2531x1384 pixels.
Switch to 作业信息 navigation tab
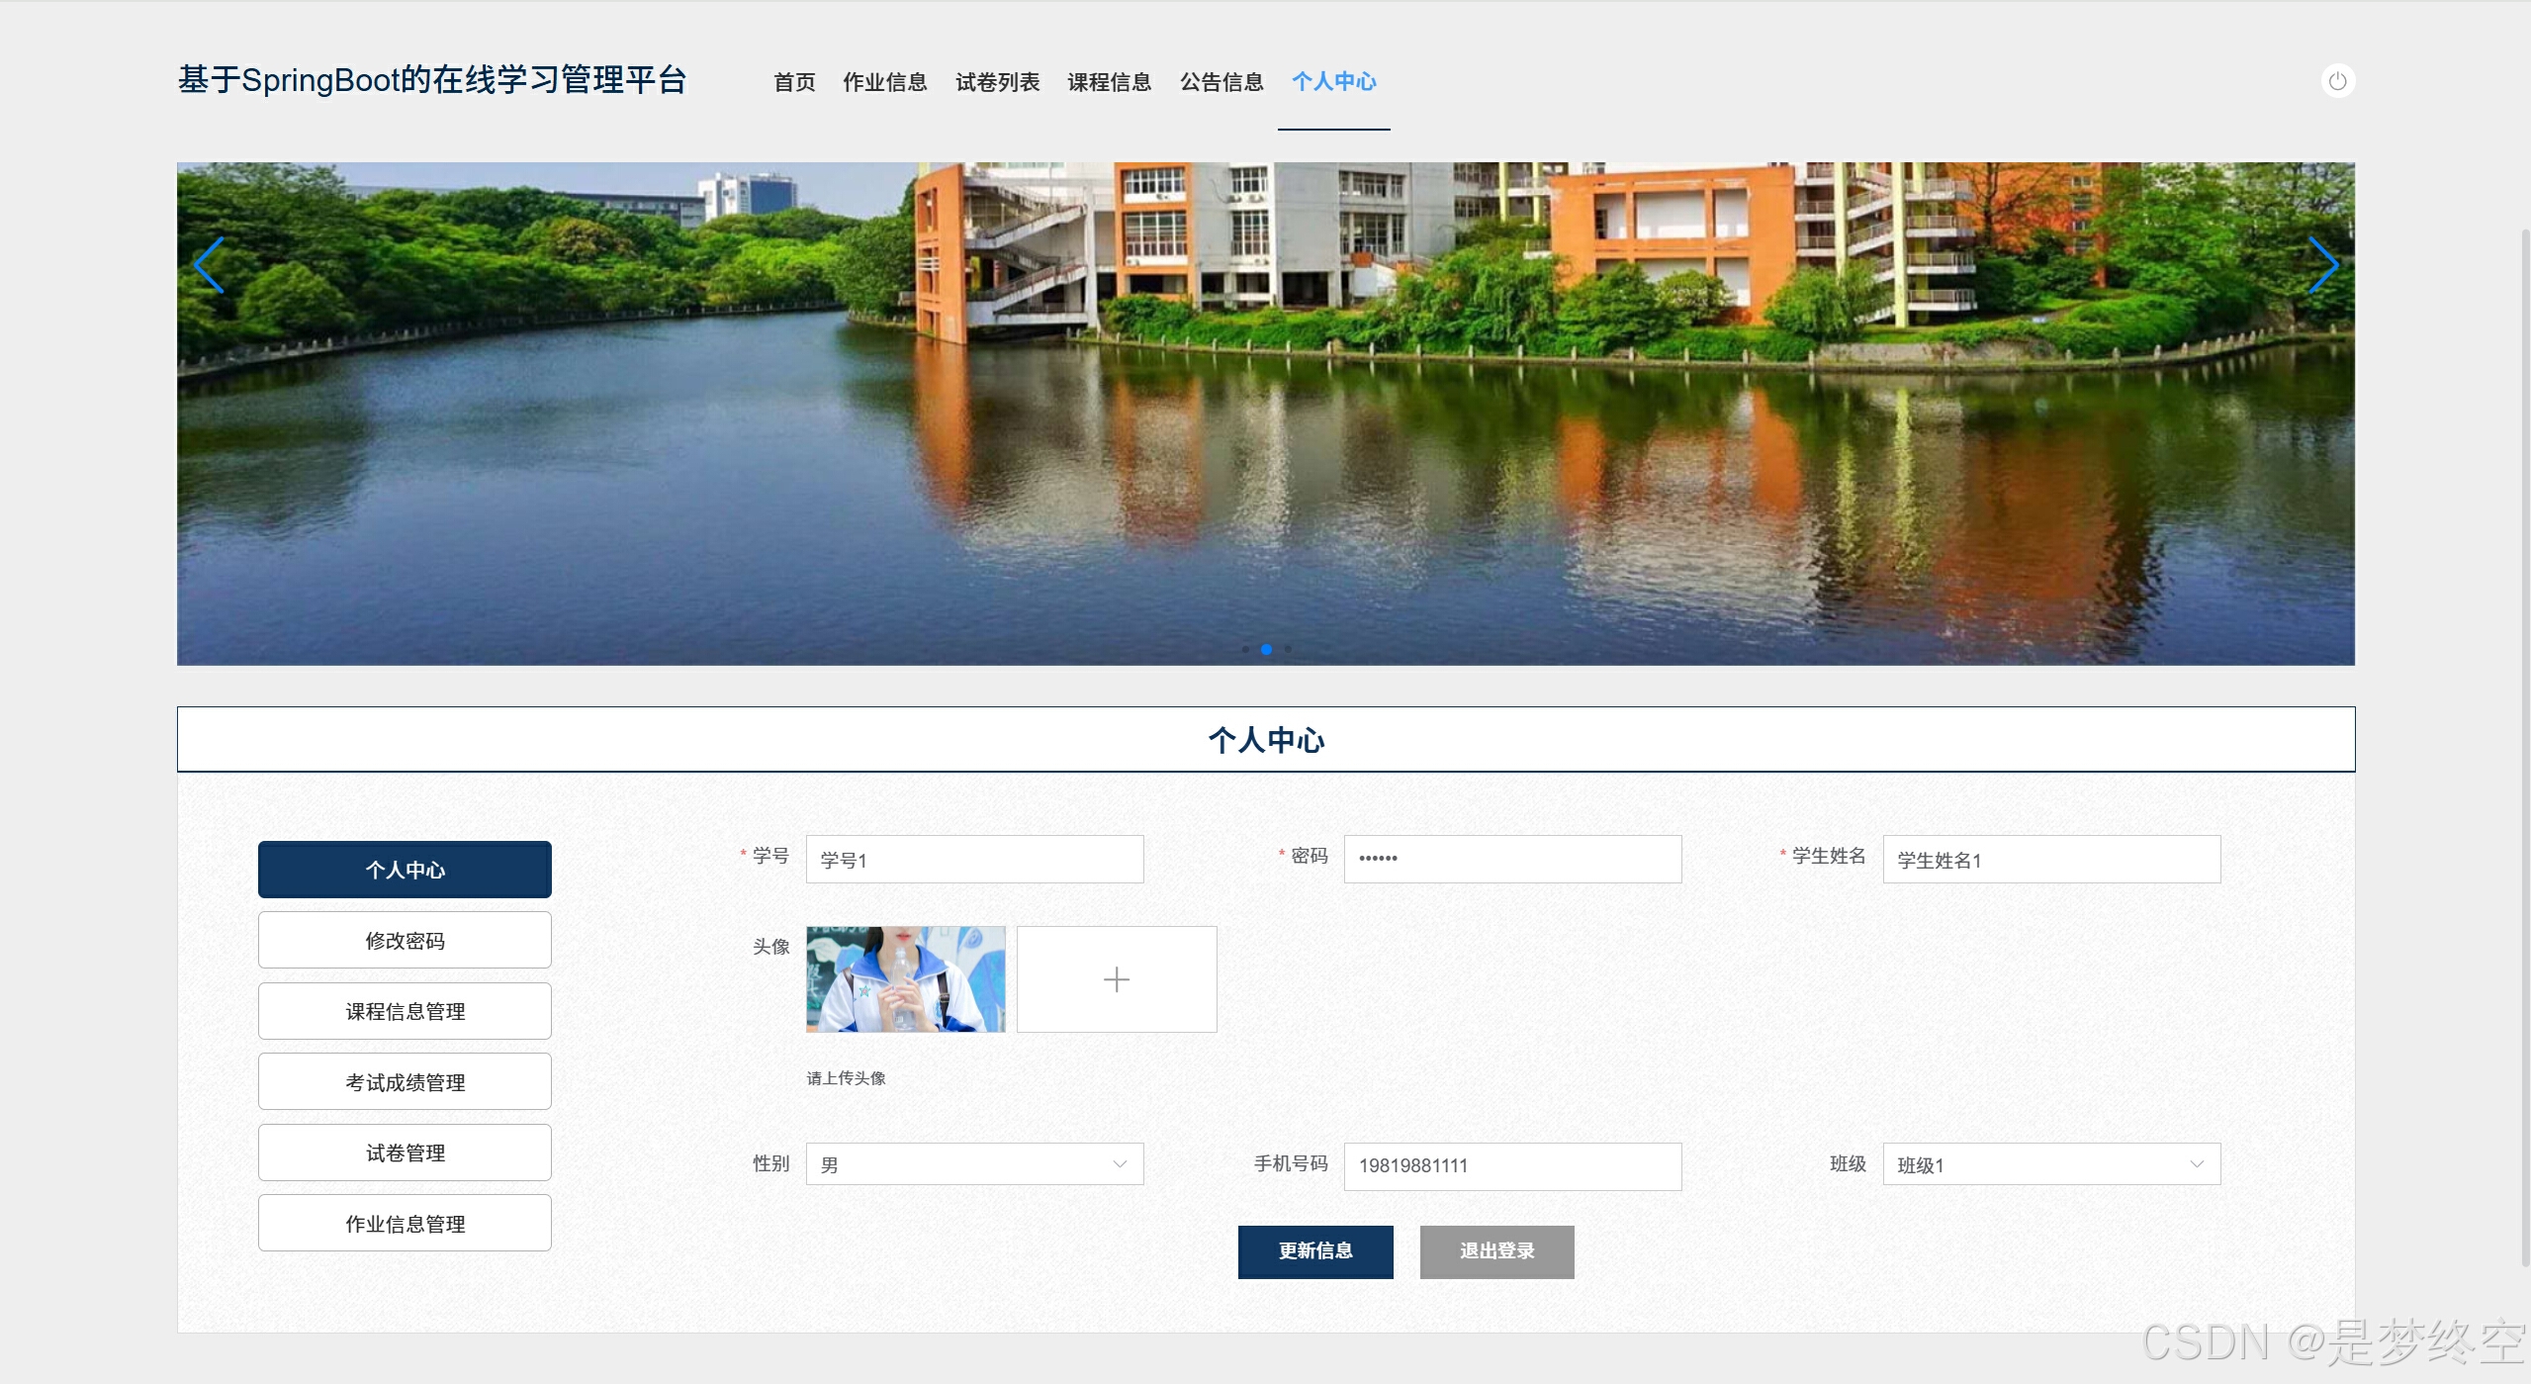point(884,82)
